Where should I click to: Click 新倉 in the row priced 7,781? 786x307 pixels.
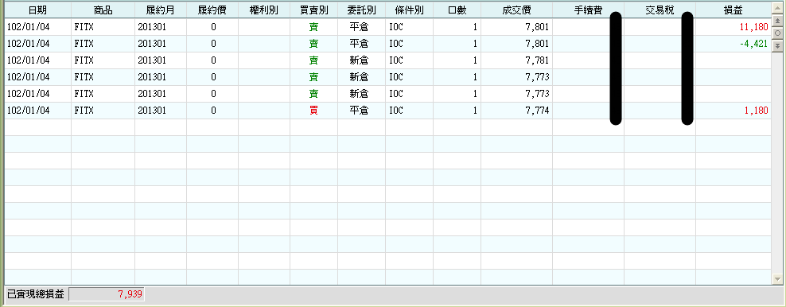point(361,60)
